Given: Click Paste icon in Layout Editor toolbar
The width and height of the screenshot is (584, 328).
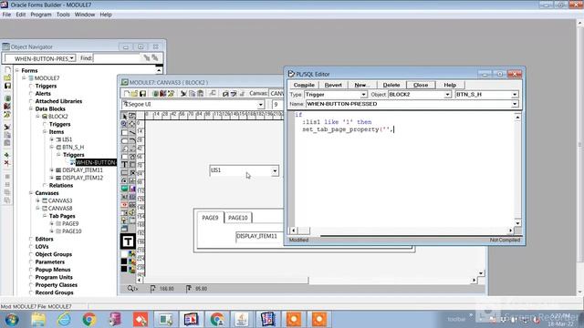Looking at the screenshot, I should click(x=201, y=93).
